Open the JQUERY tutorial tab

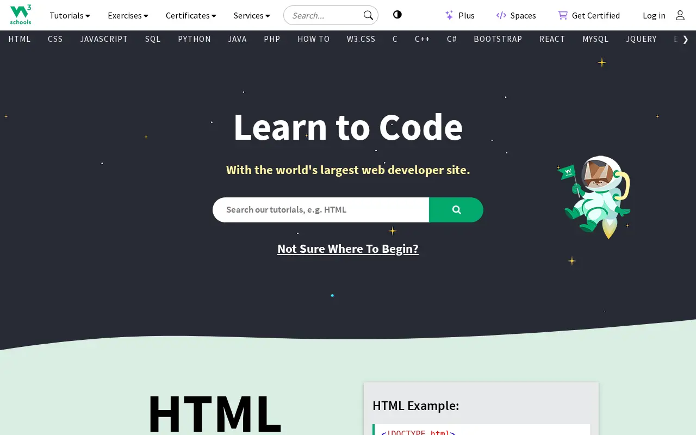point(641,39)
